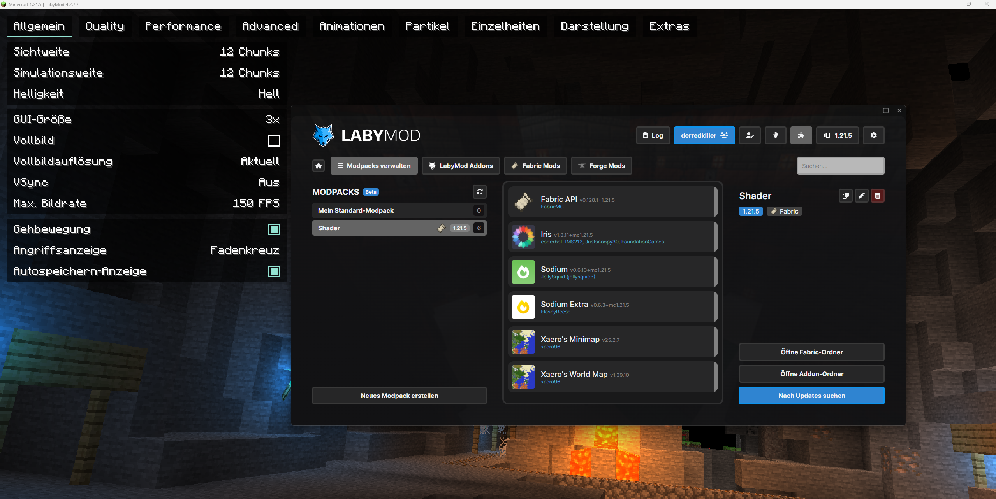Screen dimensions: 996x499
Task: Duplicate the Shader modpack
Action: click(x=845, y=196)
